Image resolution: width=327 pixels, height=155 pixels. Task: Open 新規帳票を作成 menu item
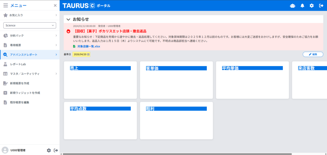coord(30,83)
